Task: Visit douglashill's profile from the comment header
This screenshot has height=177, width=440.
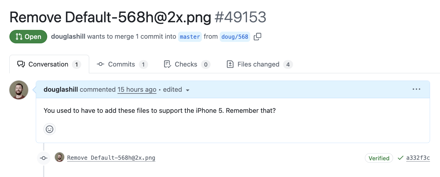Action: (61, 89)
